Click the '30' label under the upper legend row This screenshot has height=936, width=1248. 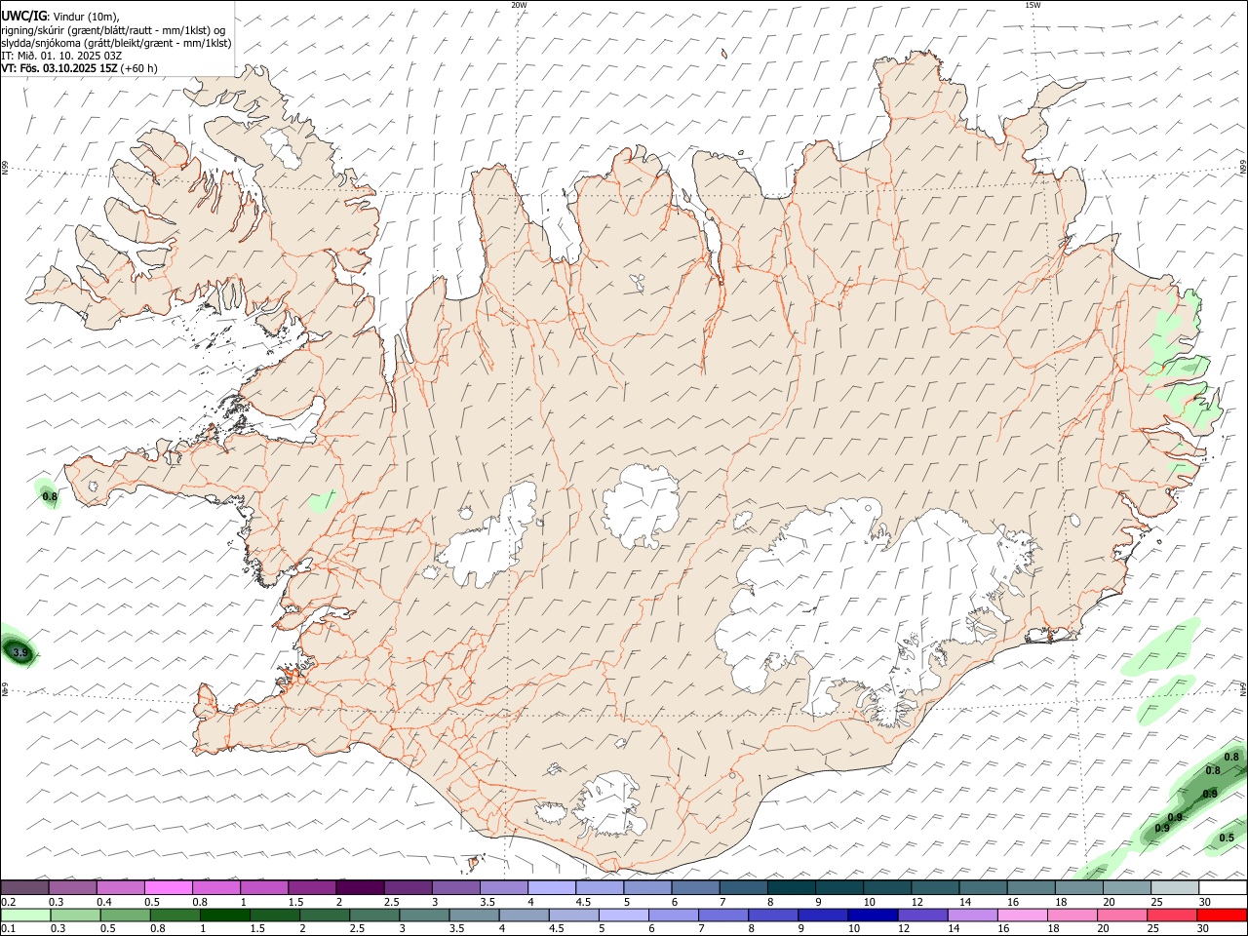coord(1205,902)
